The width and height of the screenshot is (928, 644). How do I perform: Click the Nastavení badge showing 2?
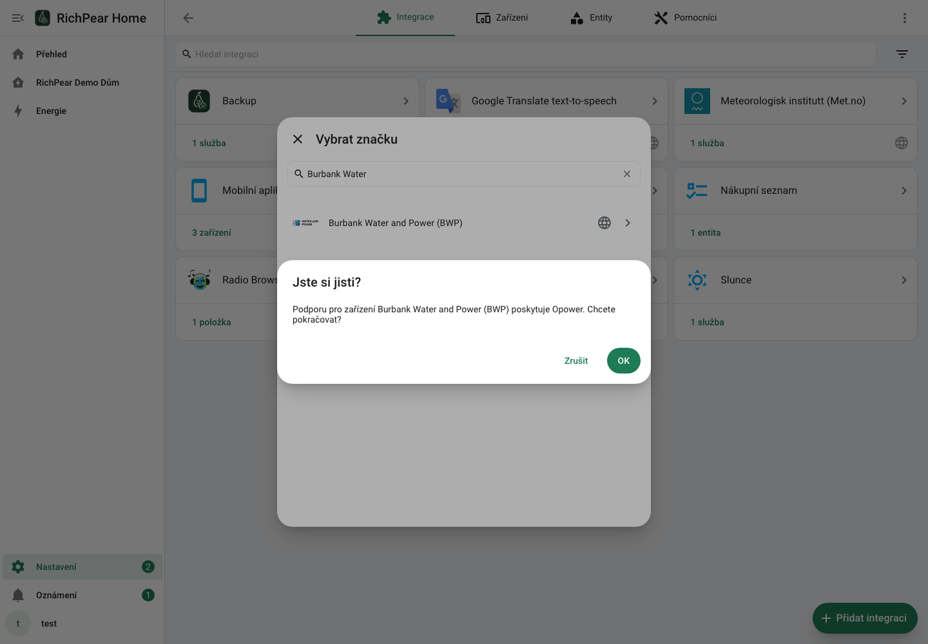point(148,567)
